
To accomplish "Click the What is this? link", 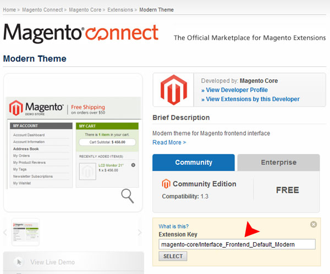I will tap(174, 226).
